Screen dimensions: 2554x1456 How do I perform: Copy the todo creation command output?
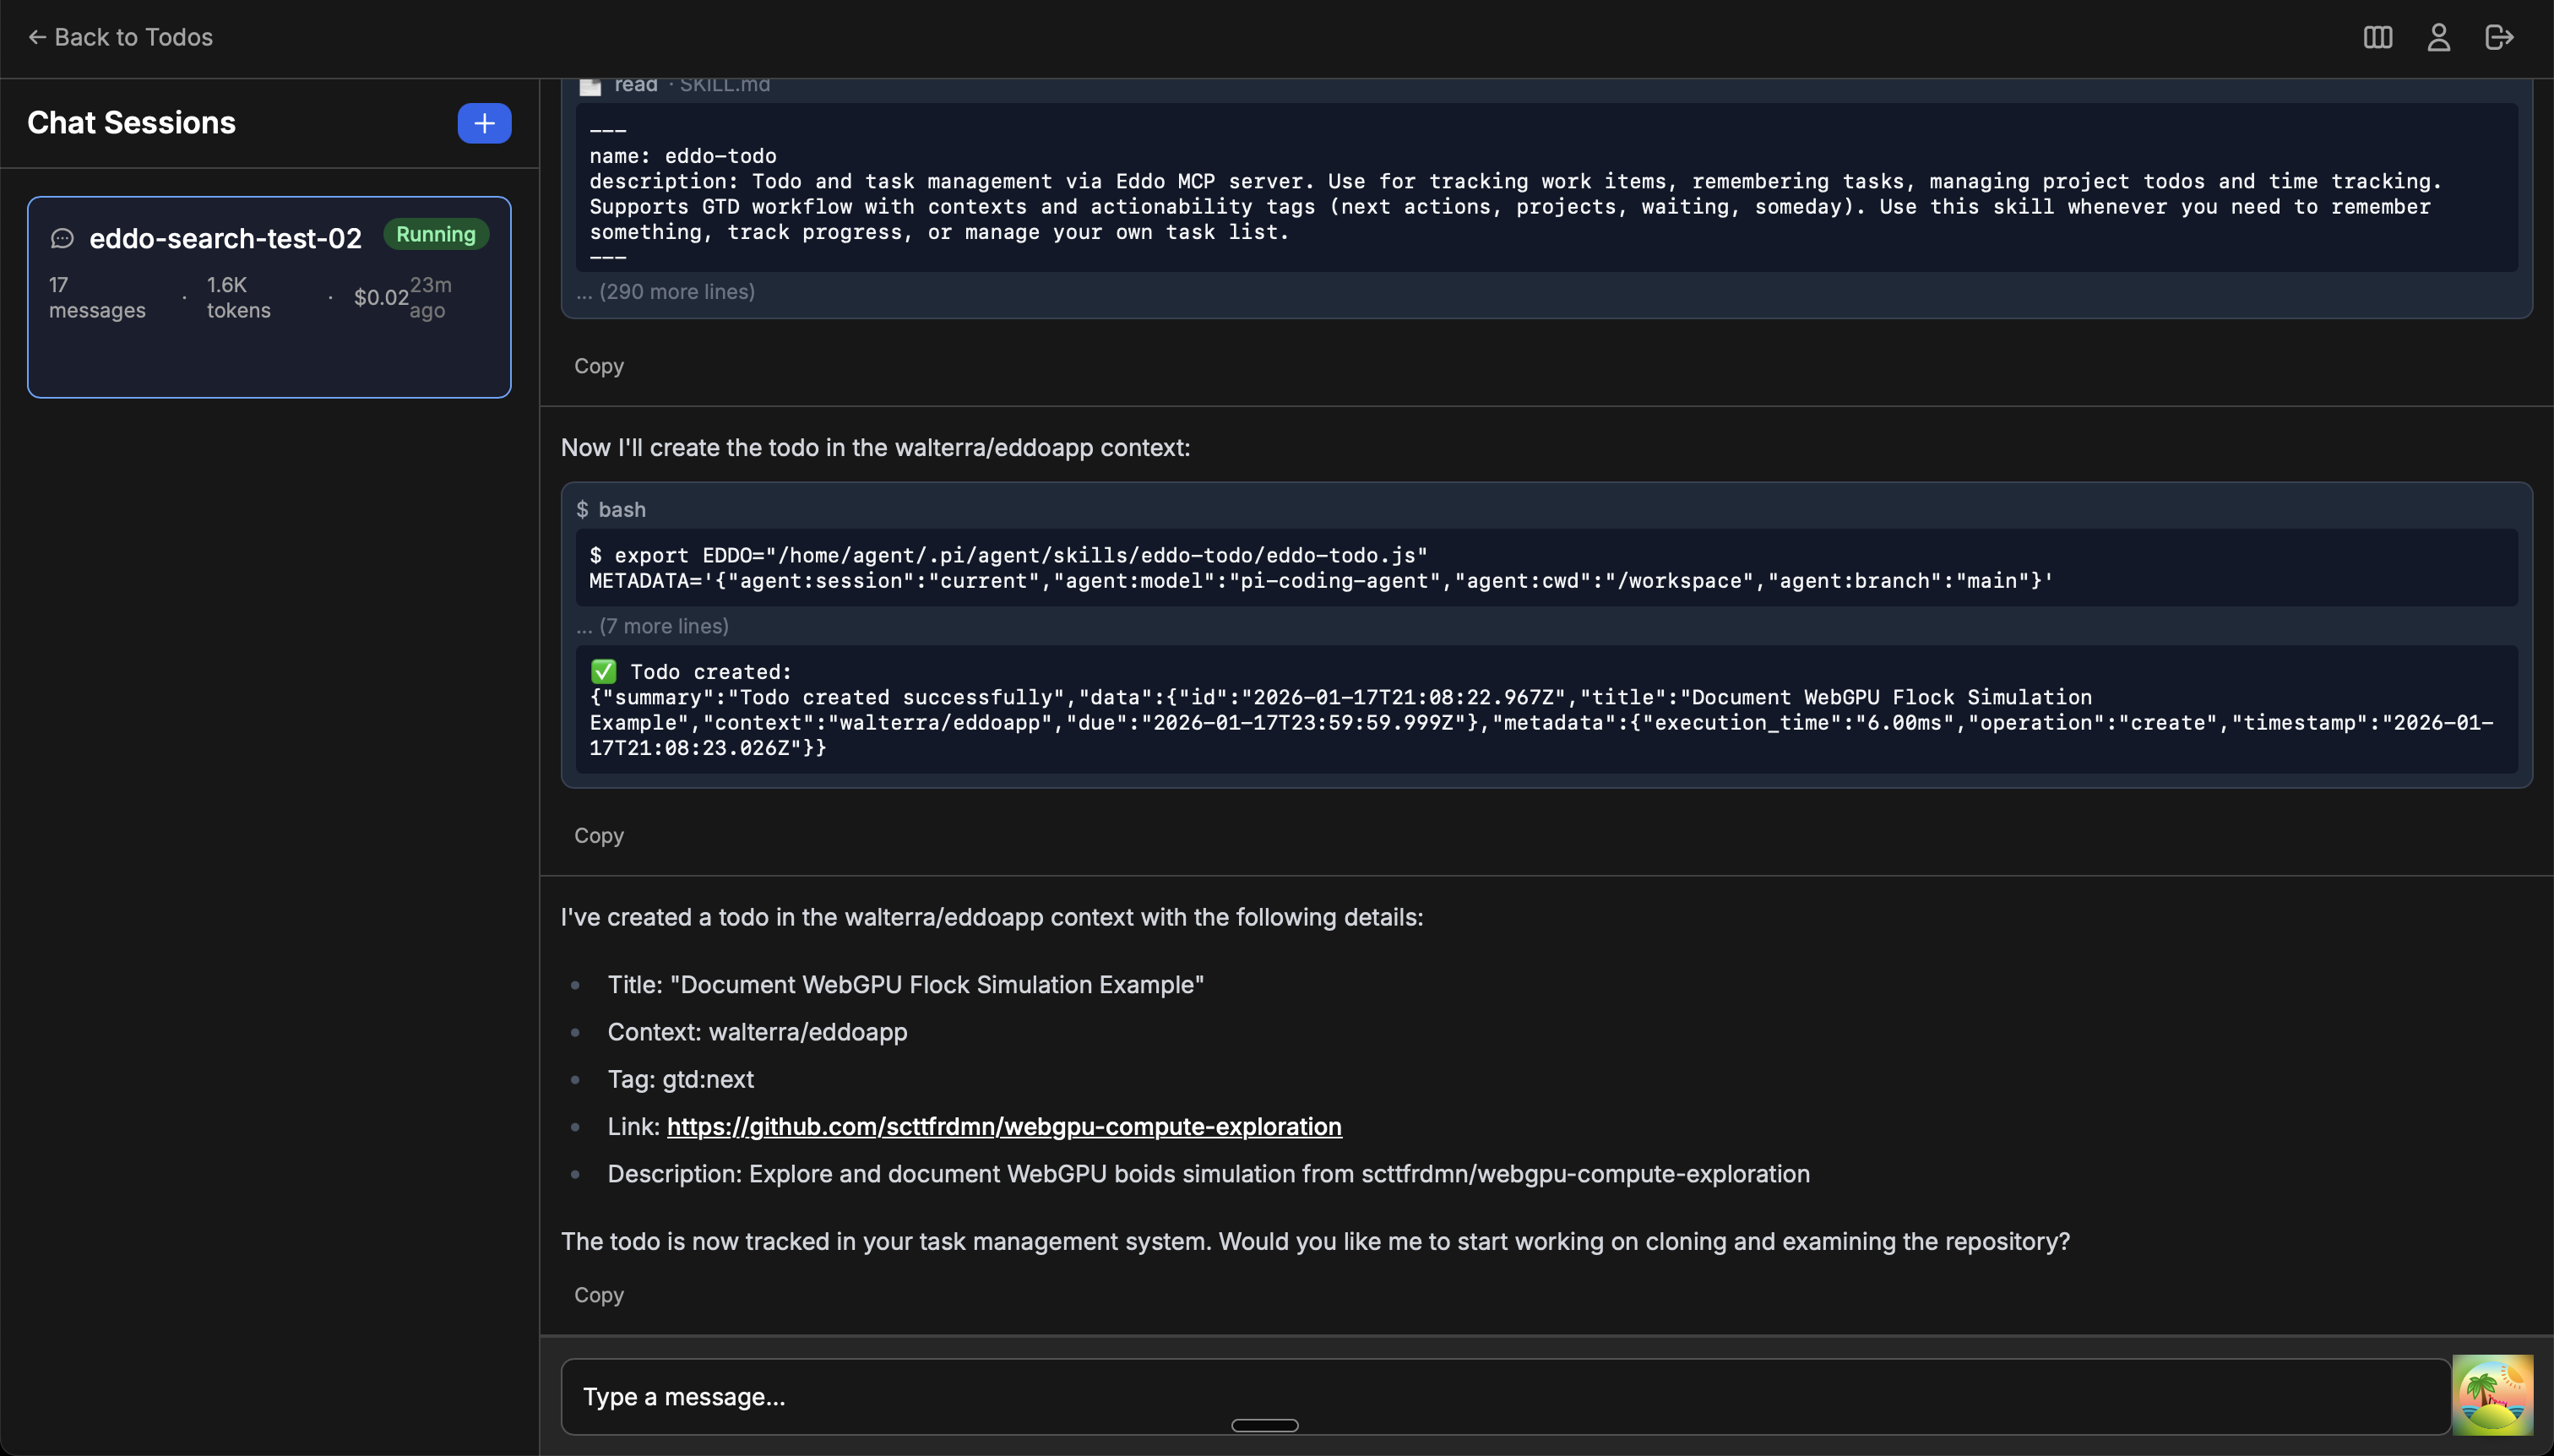pos(598,835)
